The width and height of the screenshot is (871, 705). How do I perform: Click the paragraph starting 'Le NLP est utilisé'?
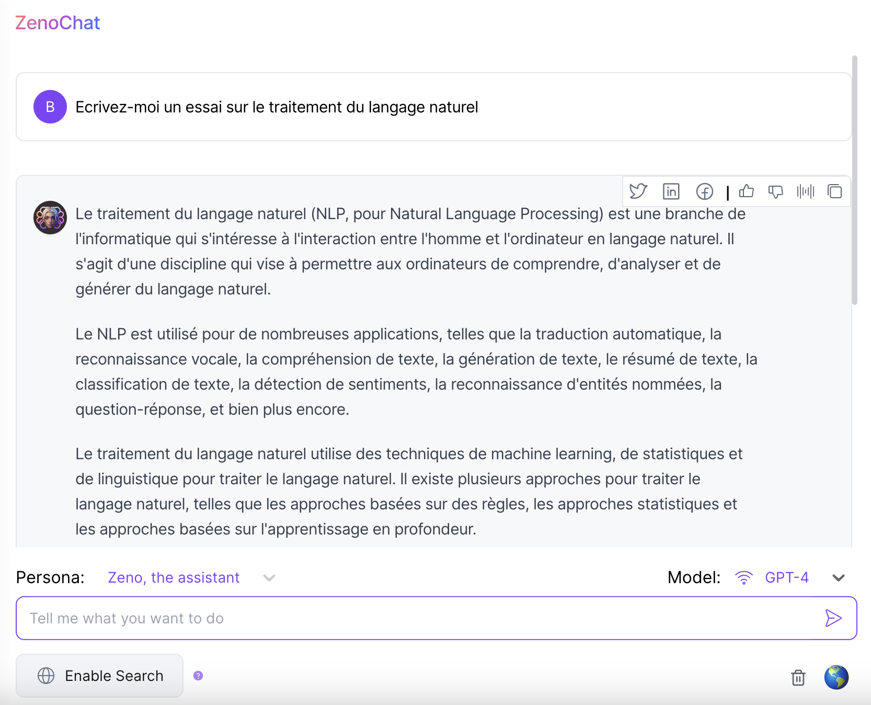416,371
